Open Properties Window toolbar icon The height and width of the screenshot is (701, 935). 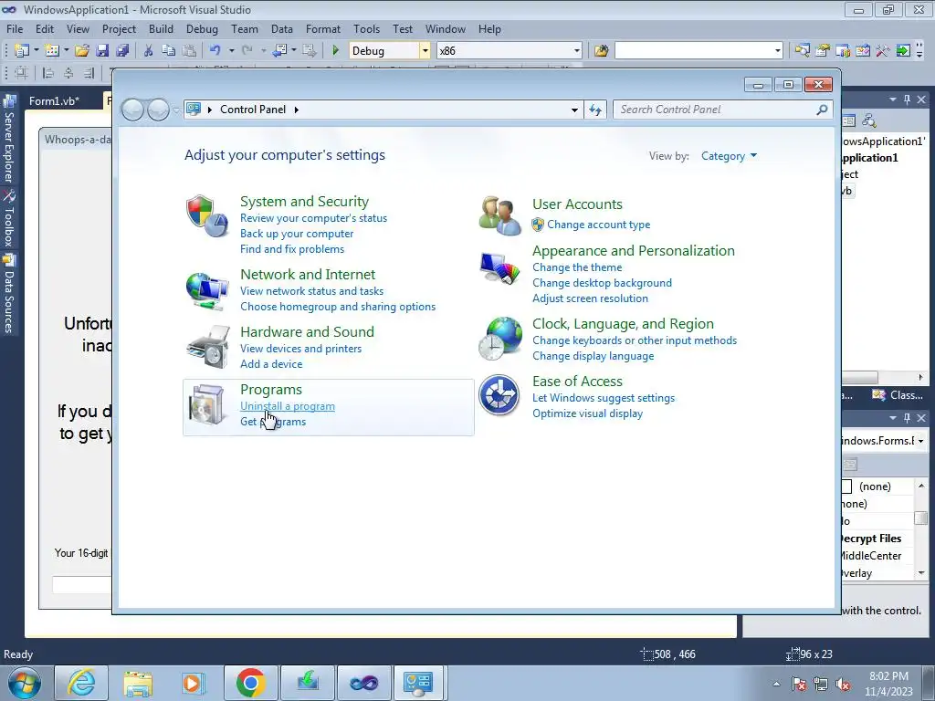pos(823,51)
